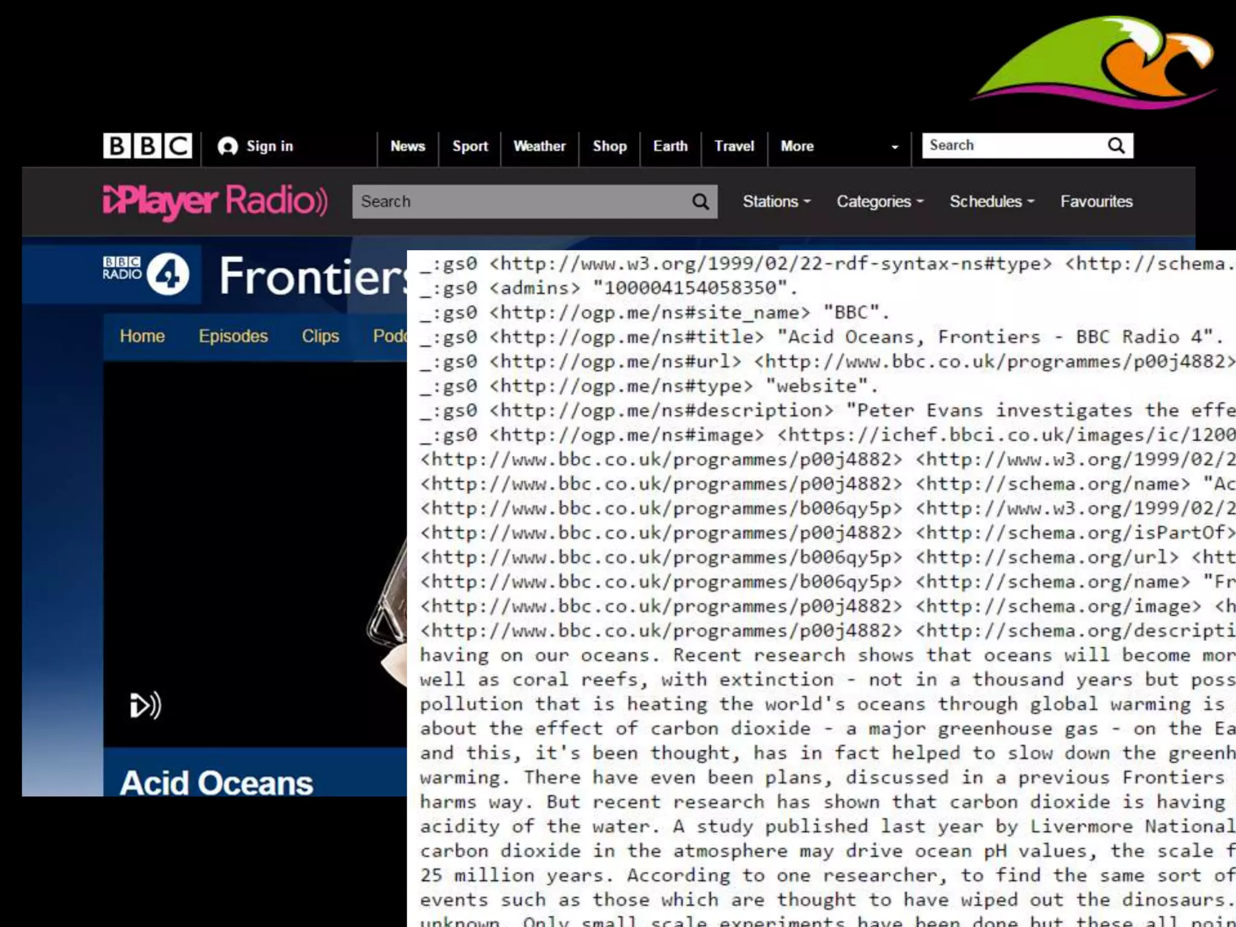Screen dimensions: 1236x927
Task: Open the Weather link
Action: click(x=539, y=146)
